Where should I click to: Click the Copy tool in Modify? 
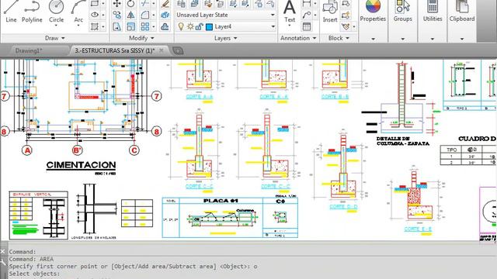tap(116, 15)
